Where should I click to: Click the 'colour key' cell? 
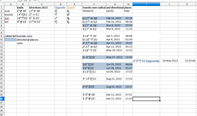click(x=10, y=36)
